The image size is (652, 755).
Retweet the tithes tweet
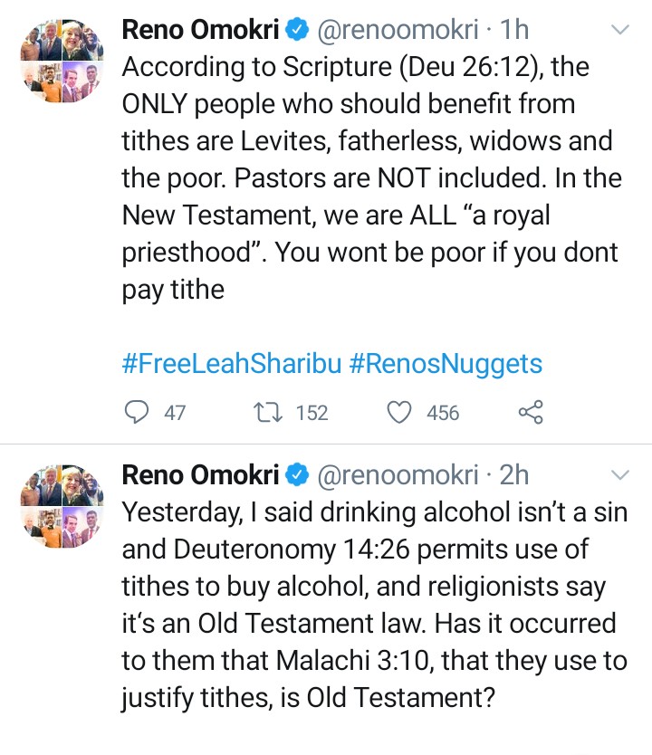[x=269, y=413]
